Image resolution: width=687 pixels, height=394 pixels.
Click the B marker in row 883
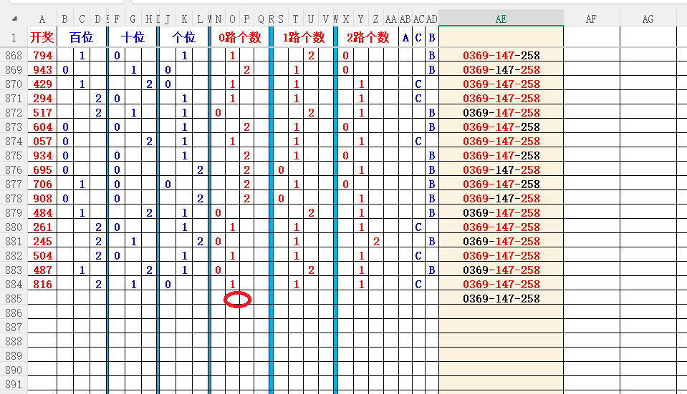(431, 270)
